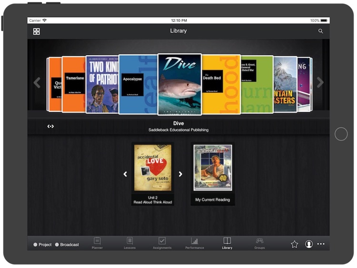Switch to the Lessons tab
Viewport: 357px width, 268px height.
click(x=130, y=243)
